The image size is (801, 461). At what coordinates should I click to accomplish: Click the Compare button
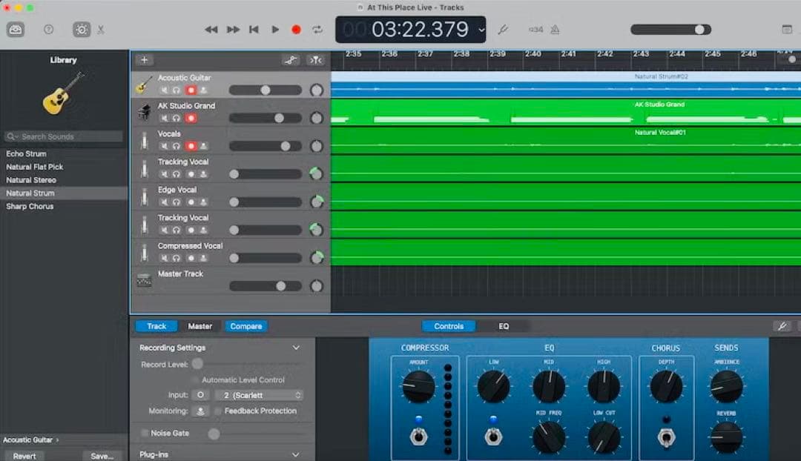(245, 326)
